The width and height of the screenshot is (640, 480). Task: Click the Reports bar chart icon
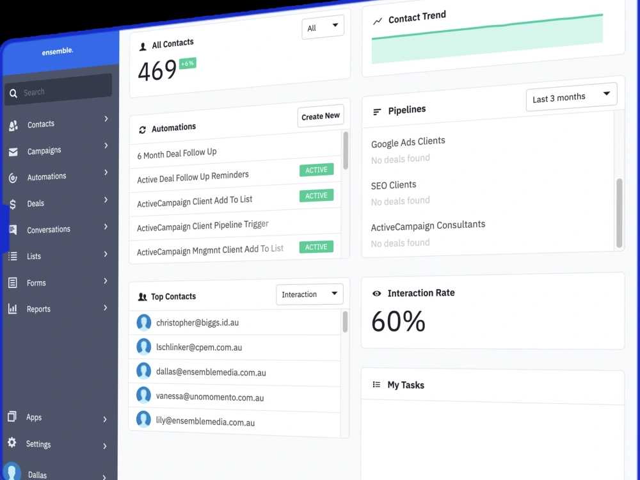coord(13,308)
